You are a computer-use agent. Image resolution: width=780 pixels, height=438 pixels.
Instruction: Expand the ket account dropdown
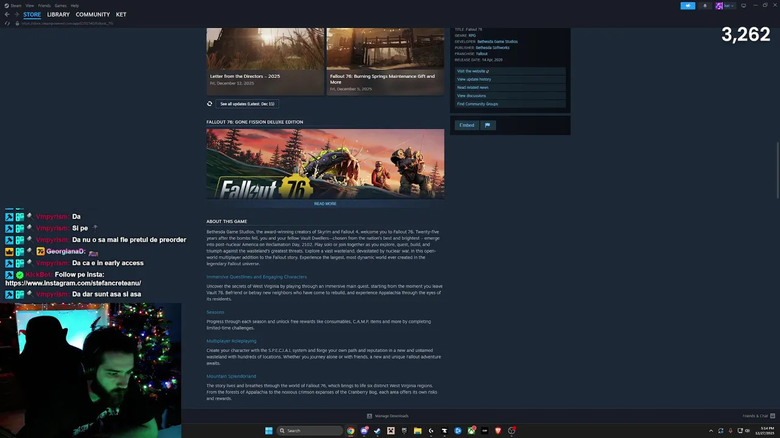[x=729, y=5]
